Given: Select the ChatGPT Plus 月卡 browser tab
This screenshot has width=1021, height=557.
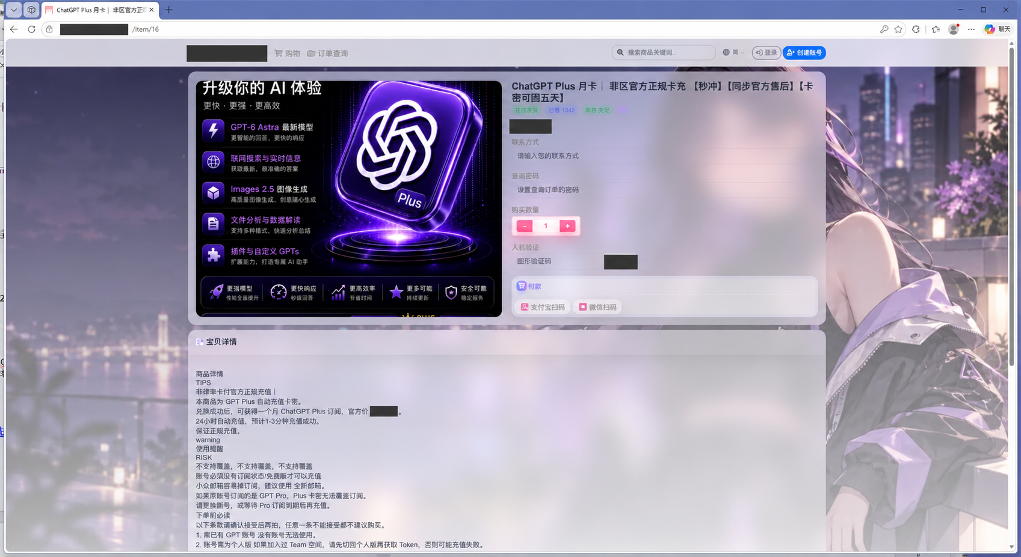Looking at the screenshot, I should click(x=100, y=10).
